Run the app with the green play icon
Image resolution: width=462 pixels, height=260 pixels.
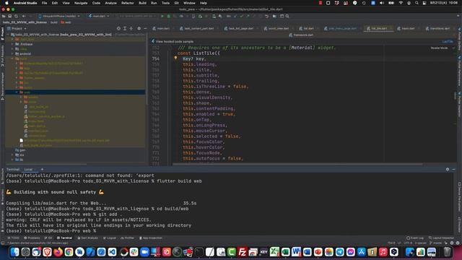tap(162, 16)
